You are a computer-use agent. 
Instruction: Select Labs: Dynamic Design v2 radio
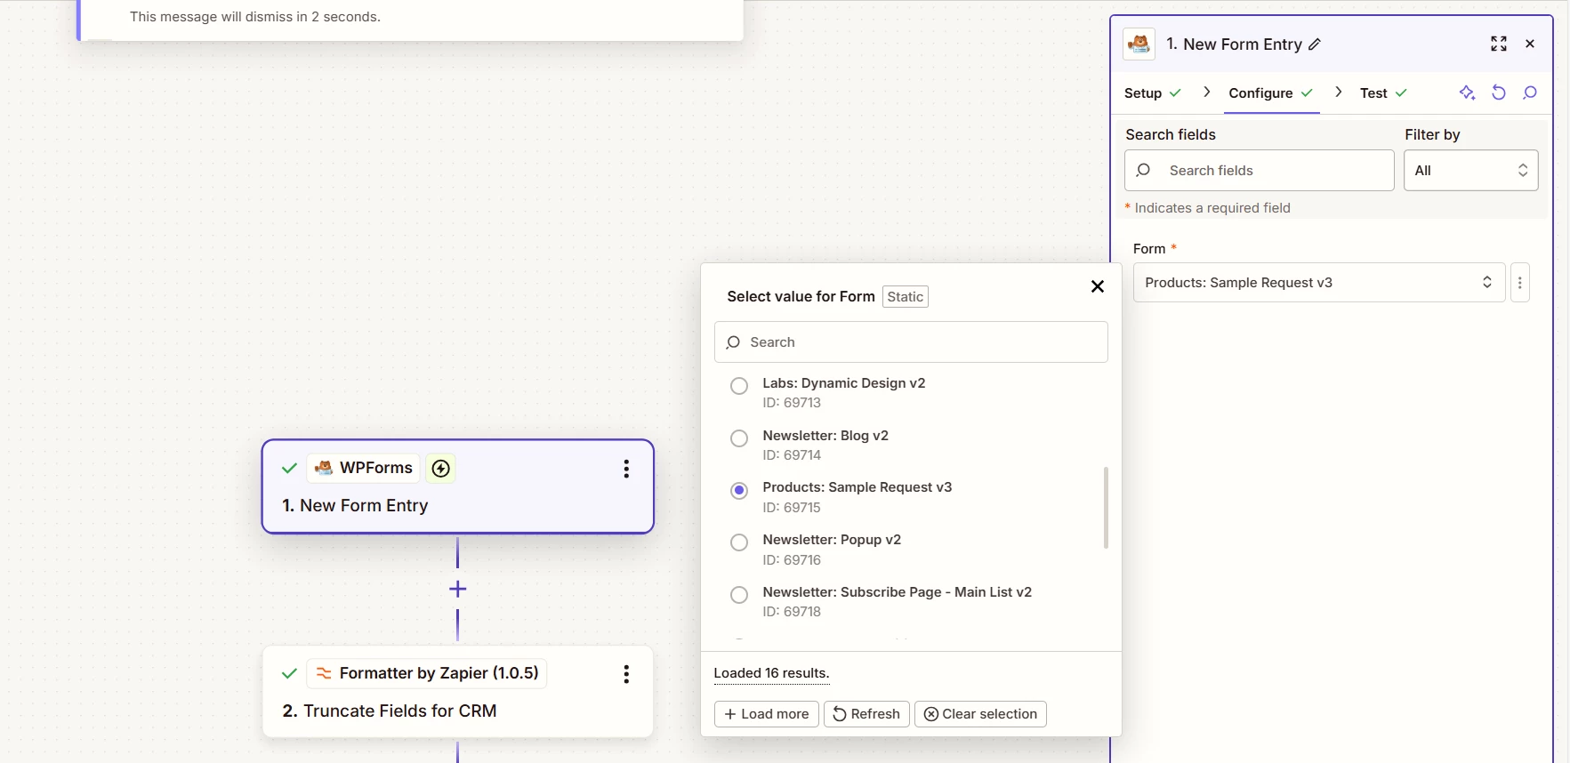point(739,386)
